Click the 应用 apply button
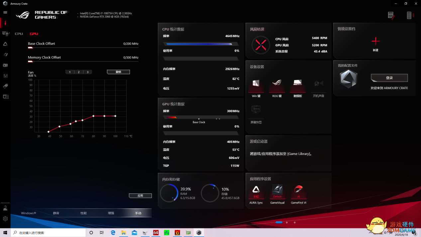The height and width of the screenshot is (237, 421). point(140,196)
